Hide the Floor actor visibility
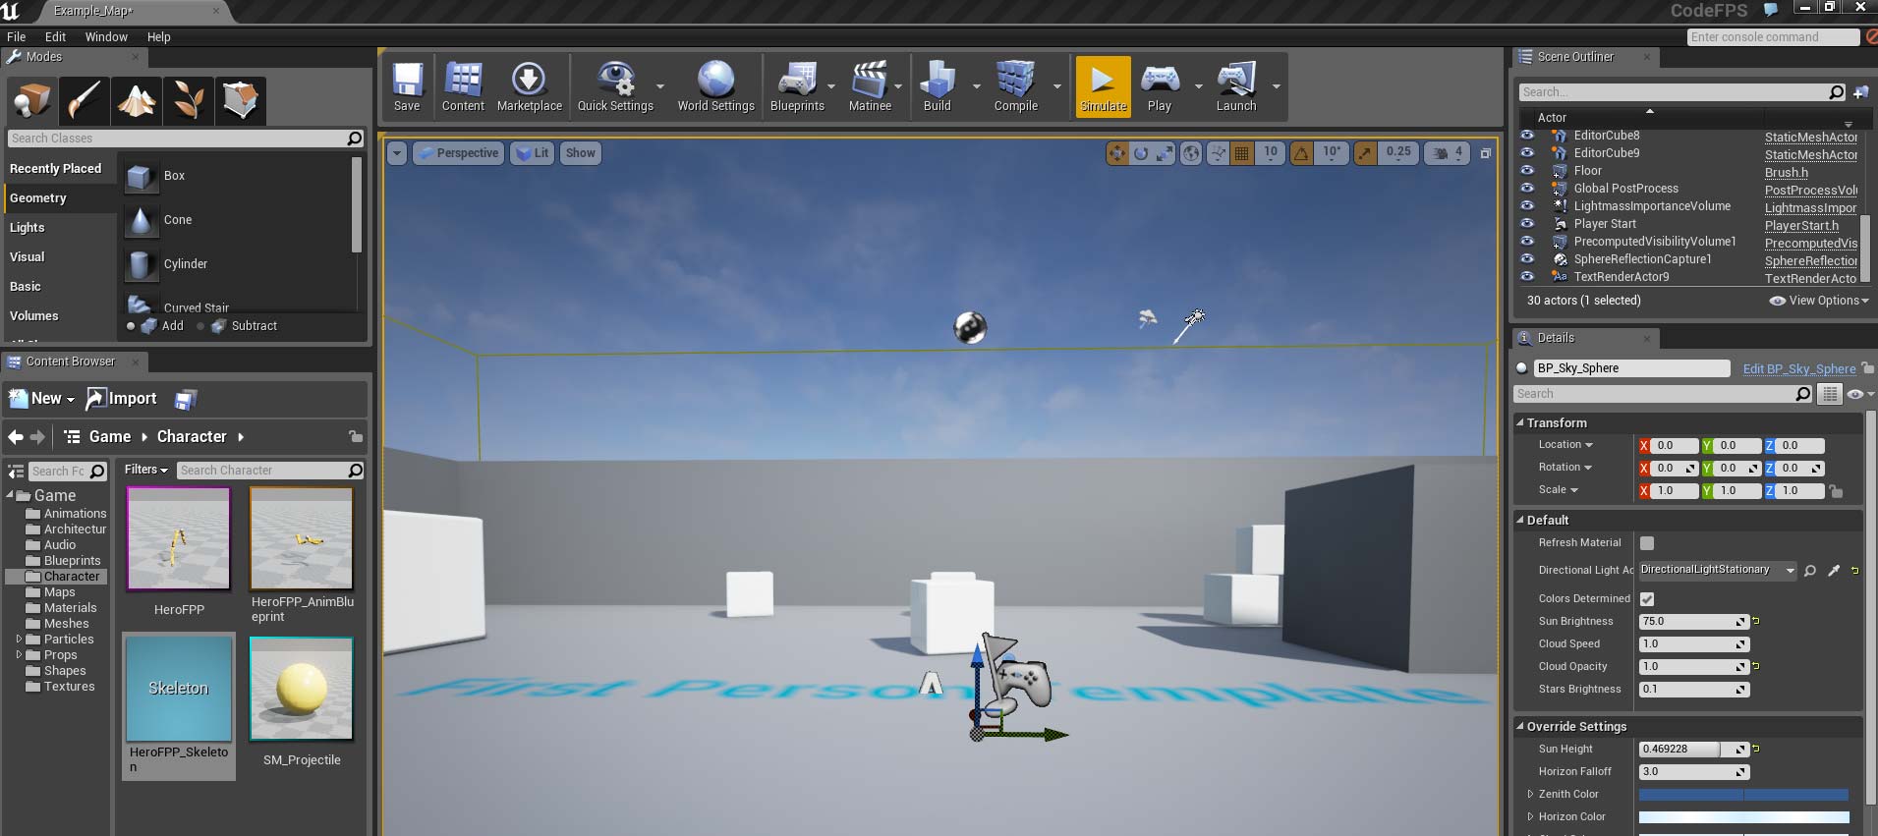The height and width of the screenshot is (836, 1878). pos(1527,171)
